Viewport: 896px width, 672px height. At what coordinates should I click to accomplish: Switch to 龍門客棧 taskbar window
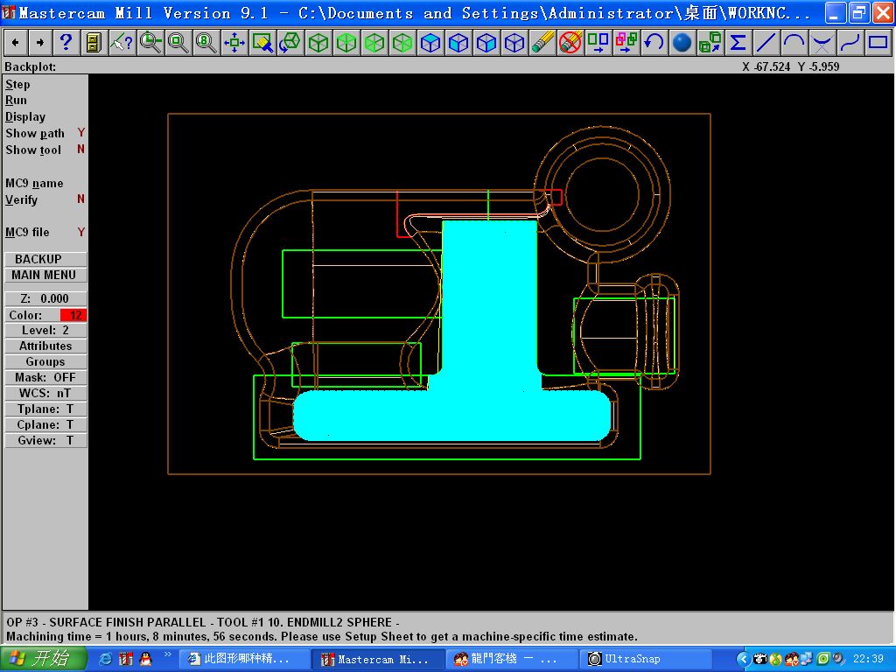[x=510, y=660]
